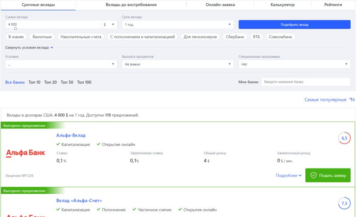Click Лицензия №1326 text
The height and width of the screenshot is (217, 356).
[19, 176]
